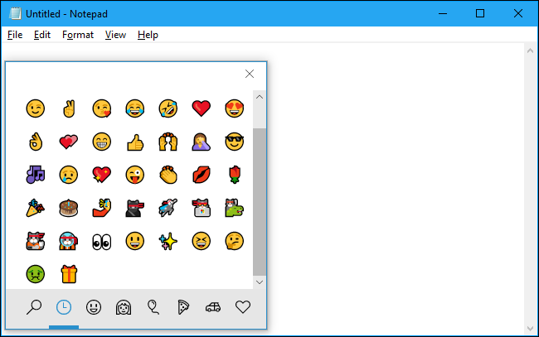Insert the face blowing a kiss emoji
Screen dimensions: 539x337
102,108
